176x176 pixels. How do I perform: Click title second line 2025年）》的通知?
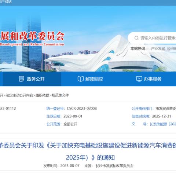point(90,157)
